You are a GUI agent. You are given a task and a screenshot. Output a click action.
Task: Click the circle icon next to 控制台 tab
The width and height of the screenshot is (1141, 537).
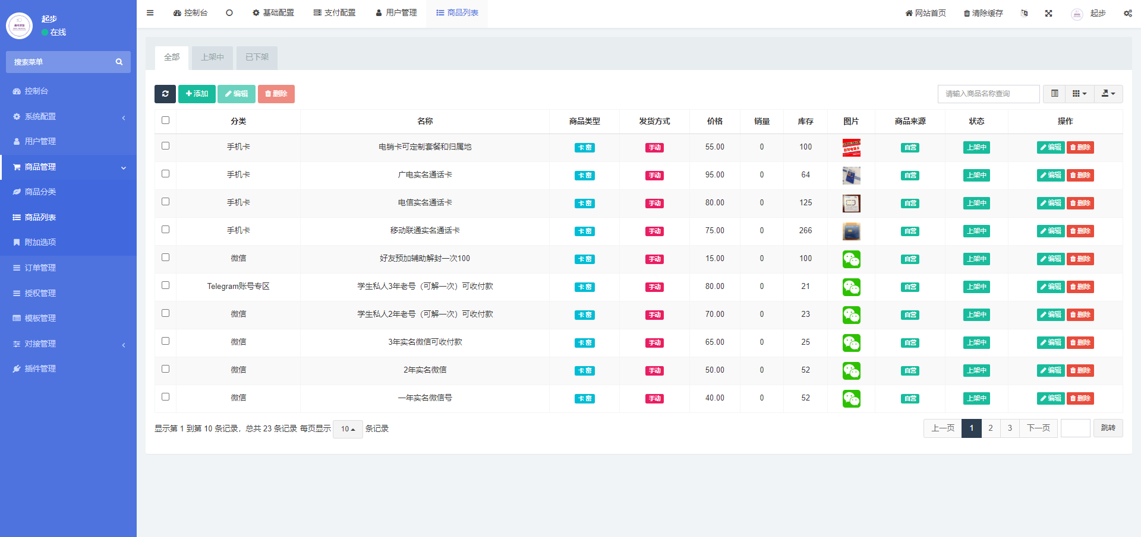[x=229, y=13]
